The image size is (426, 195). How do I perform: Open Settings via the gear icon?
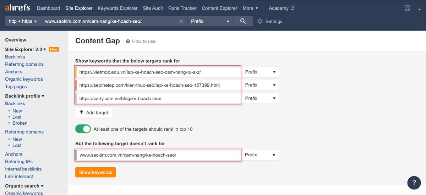tap(260, 21)
